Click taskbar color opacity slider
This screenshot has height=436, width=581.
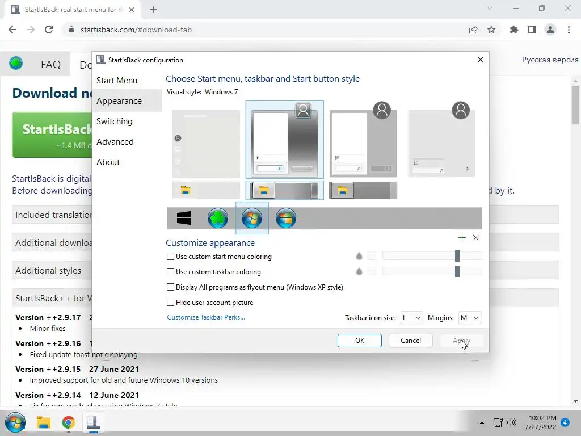tap(432, 271)
